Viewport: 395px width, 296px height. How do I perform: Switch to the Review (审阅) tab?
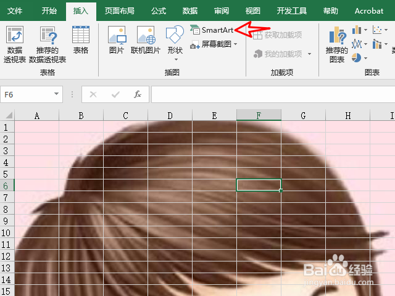[222, 11]
